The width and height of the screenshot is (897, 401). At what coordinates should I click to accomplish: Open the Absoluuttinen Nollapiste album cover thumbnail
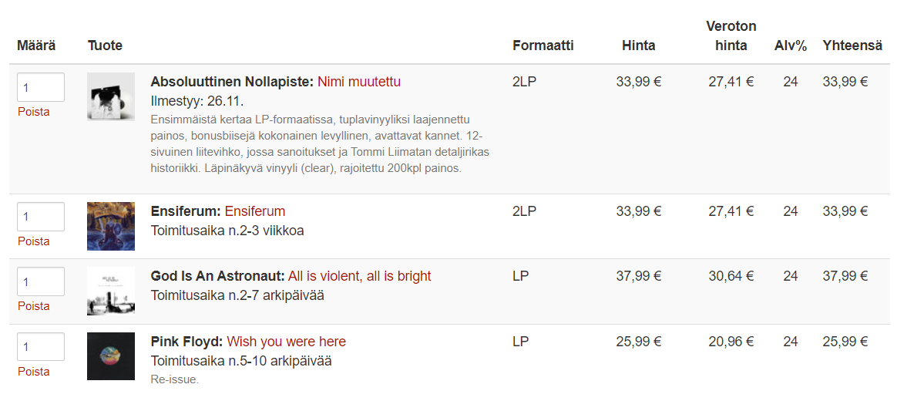point(111,96)
